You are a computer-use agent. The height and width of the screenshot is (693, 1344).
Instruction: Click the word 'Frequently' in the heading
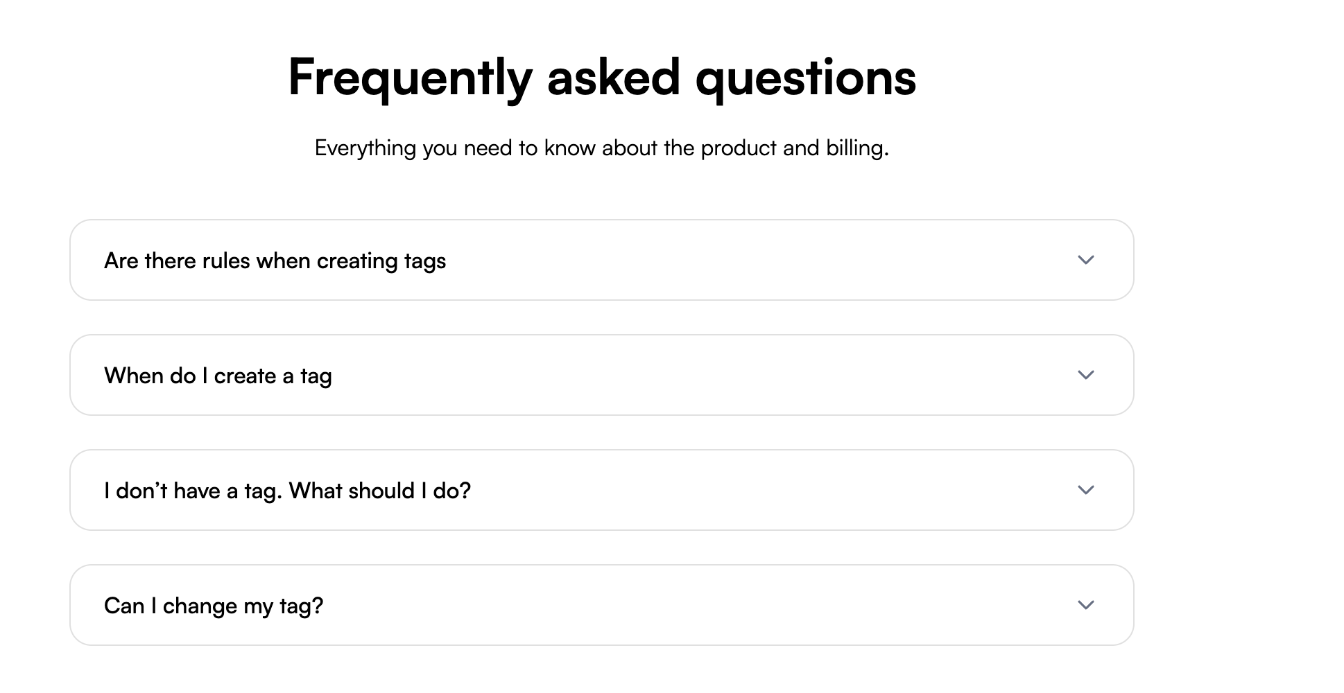coord(409,77)
